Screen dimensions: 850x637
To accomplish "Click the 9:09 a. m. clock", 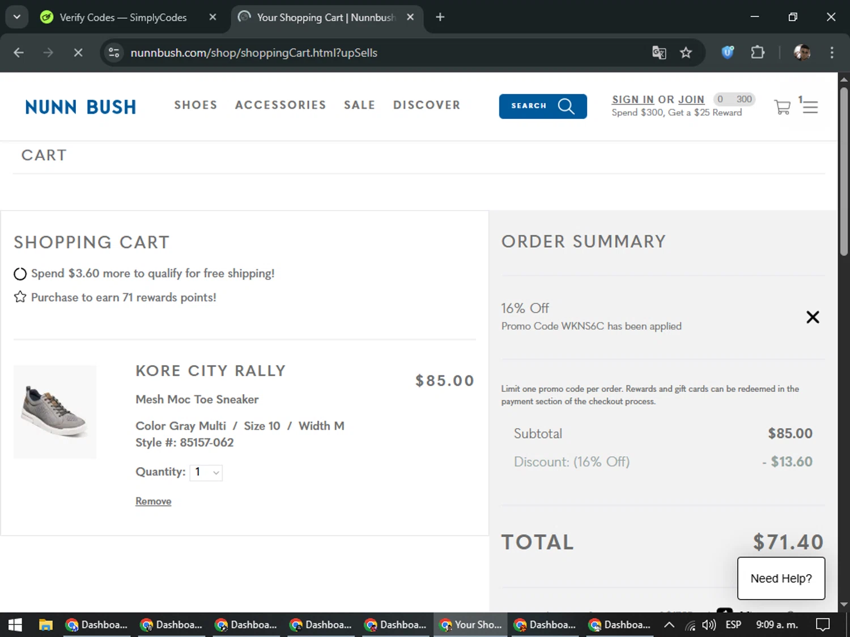I will 777,625.
